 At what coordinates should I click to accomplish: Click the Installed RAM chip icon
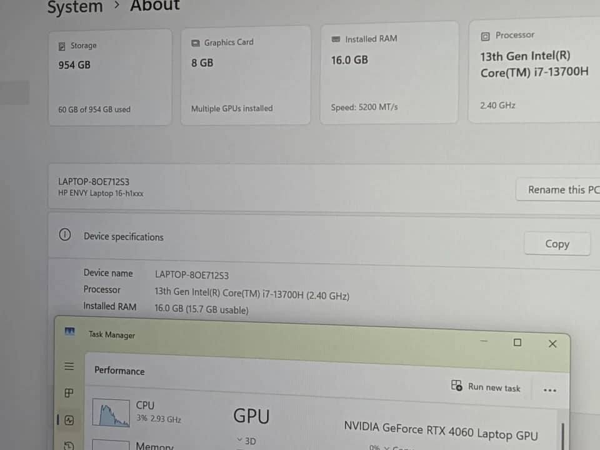click(336, 39)
